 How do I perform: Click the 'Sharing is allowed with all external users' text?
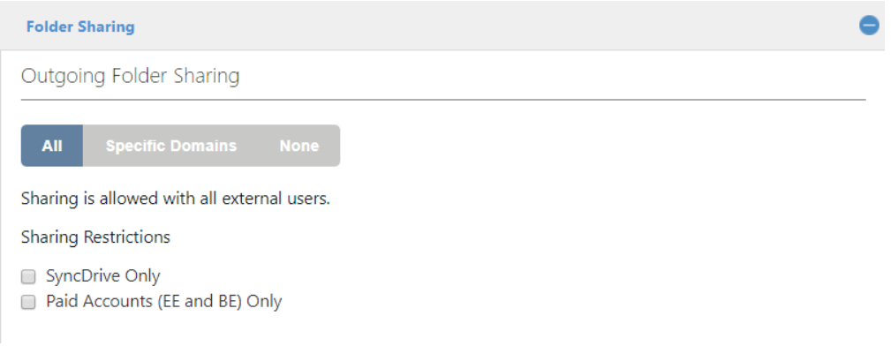176,199
